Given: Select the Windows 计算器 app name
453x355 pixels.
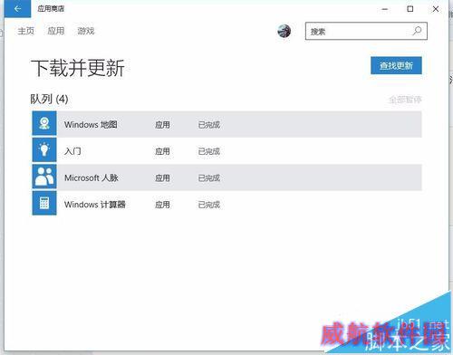Looking at the screenshot, I should [x=95, y=205].
